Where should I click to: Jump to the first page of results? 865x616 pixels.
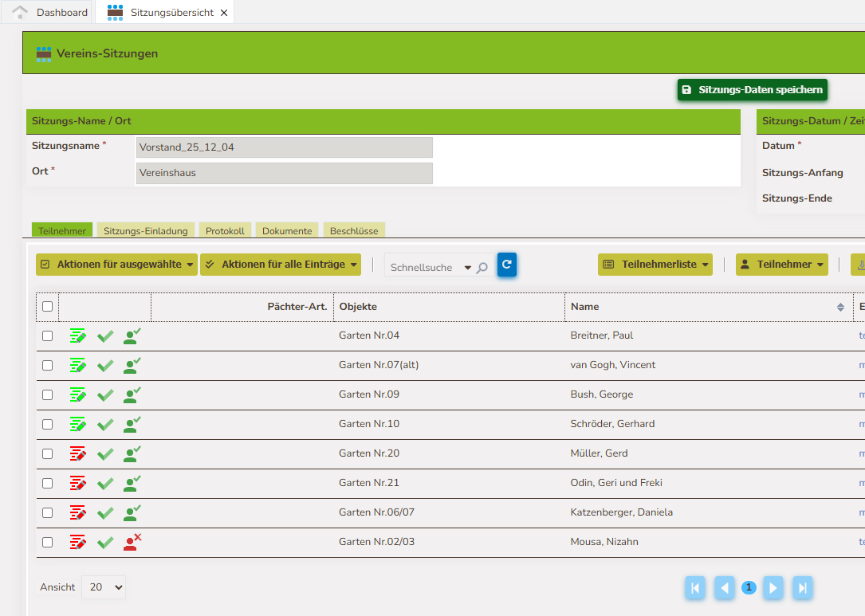coord(694,588)
